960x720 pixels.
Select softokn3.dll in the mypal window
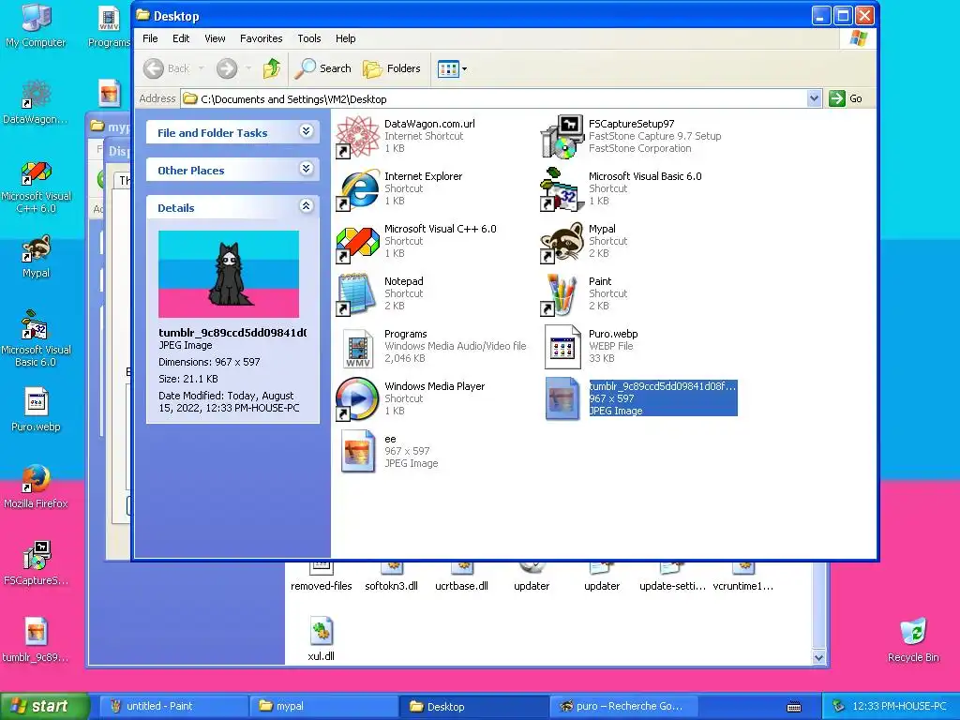pos(391,578)
